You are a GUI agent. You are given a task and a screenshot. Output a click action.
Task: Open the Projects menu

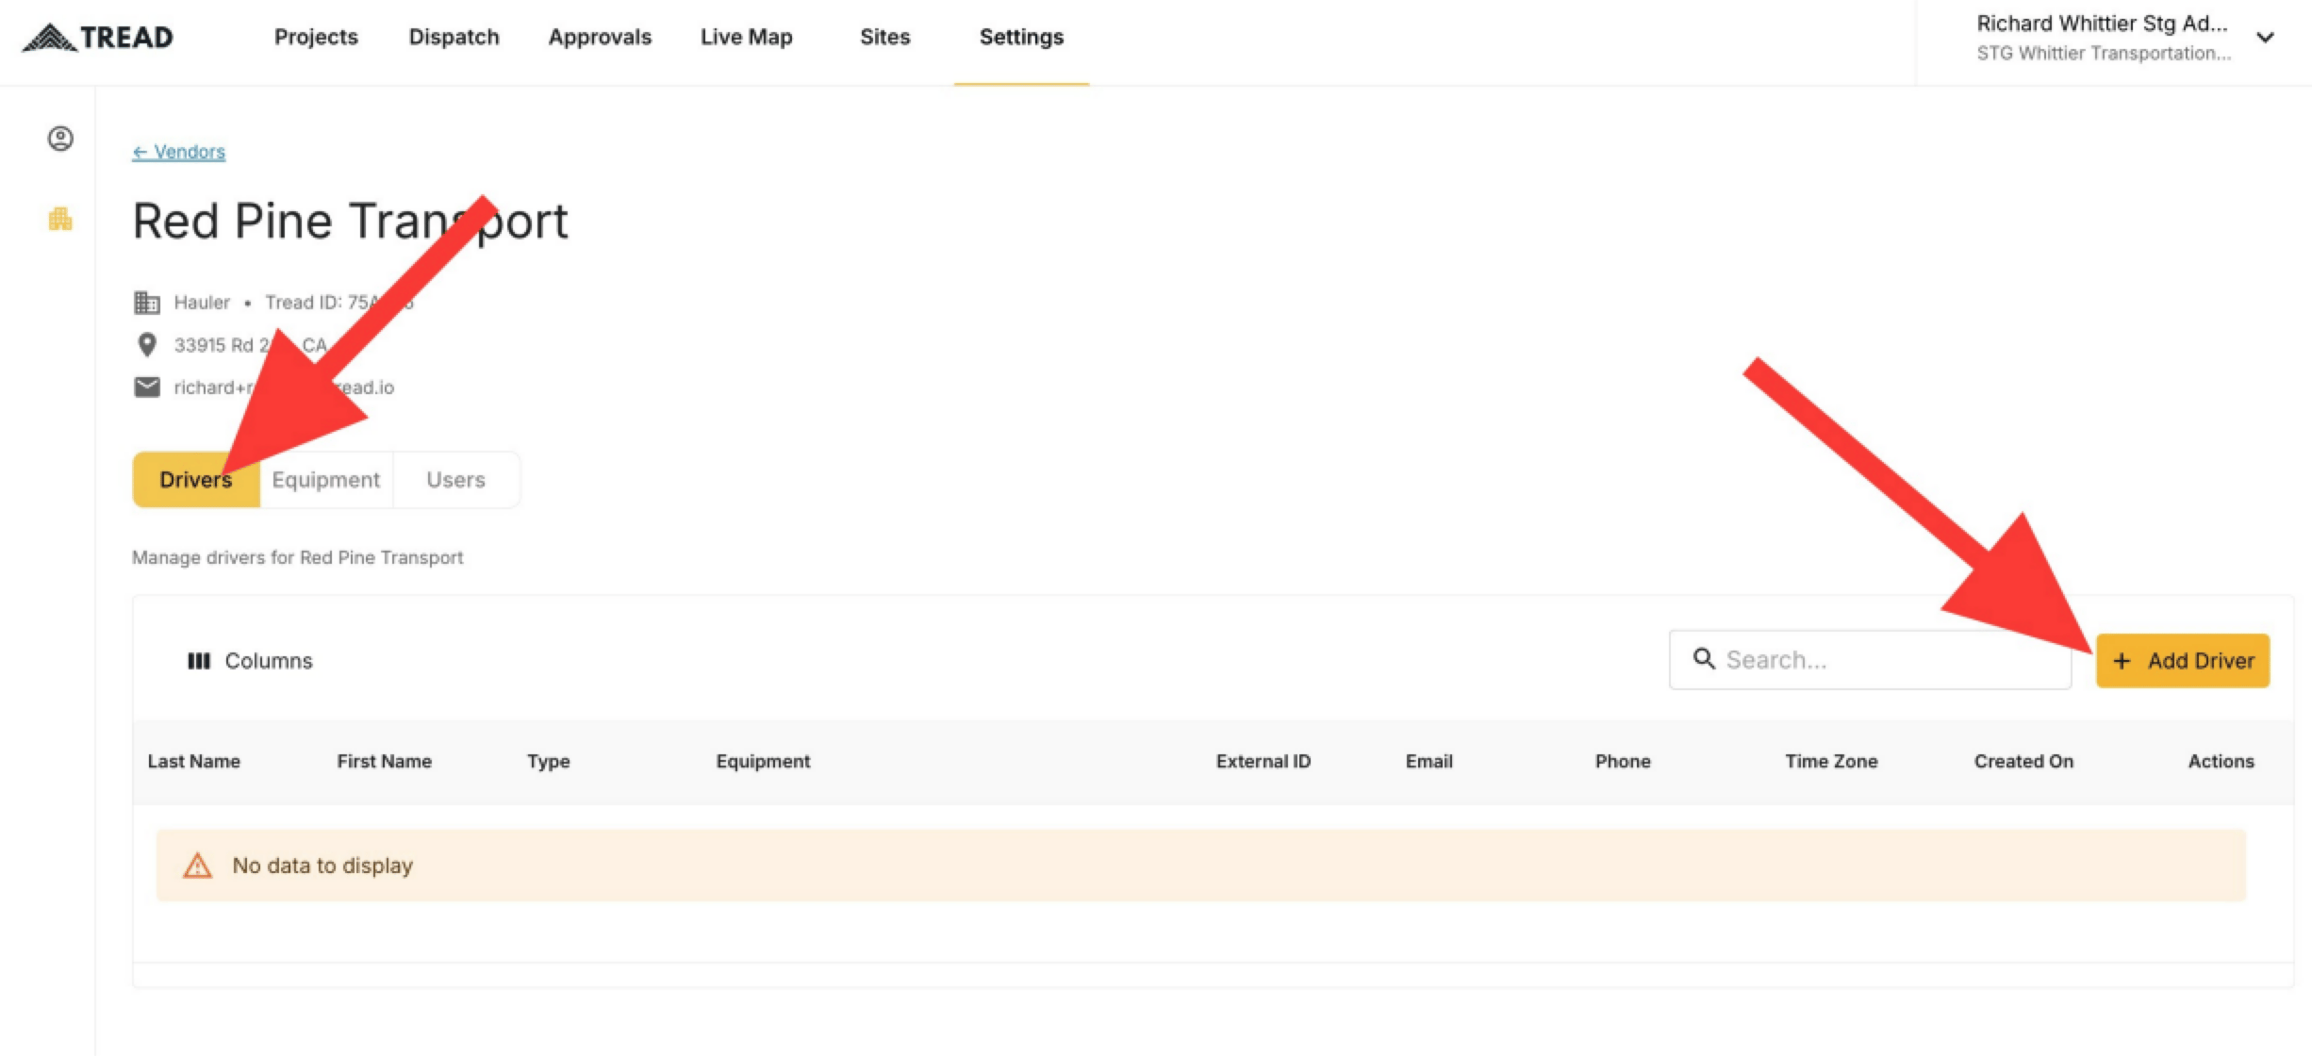pos(316,37)
